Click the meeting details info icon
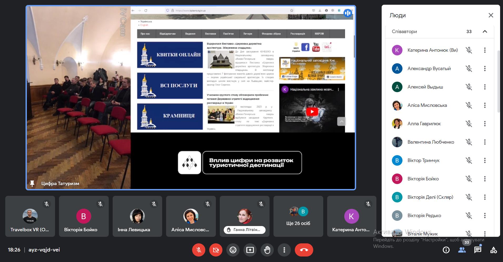Viewport: 503px width, 262px height. [x=446, y=250]
